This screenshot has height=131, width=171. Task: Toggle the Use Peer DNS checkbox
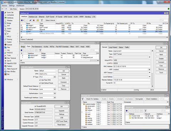click(x=40, y=80)
